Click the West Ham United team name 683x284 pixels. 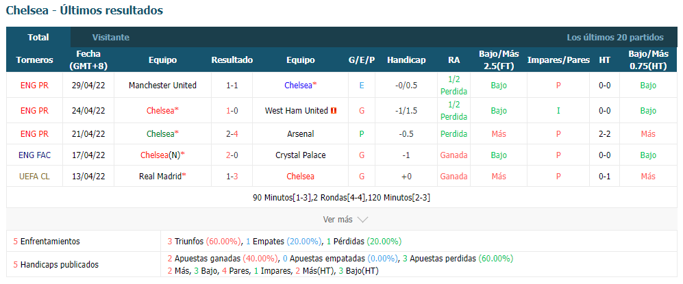296,111
